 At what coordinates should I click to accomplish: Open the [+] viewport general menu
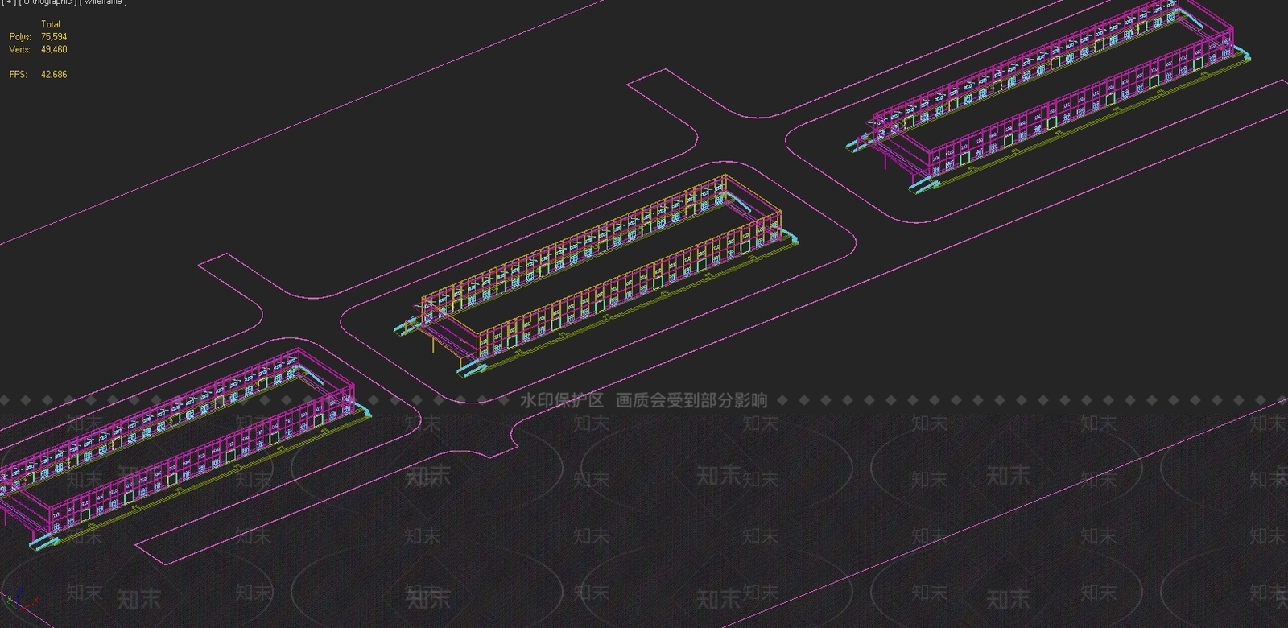pyautogui.click(x=8, y=2)
